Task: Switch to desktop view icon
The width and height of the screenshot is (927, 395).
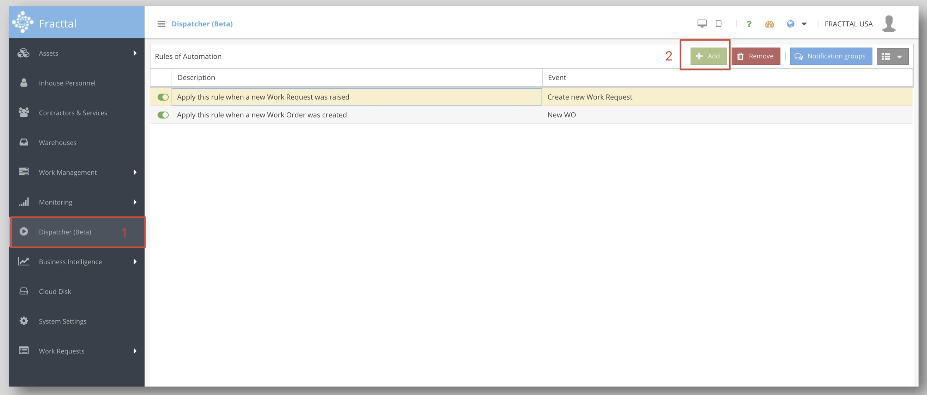Action: tap(702, 24)
